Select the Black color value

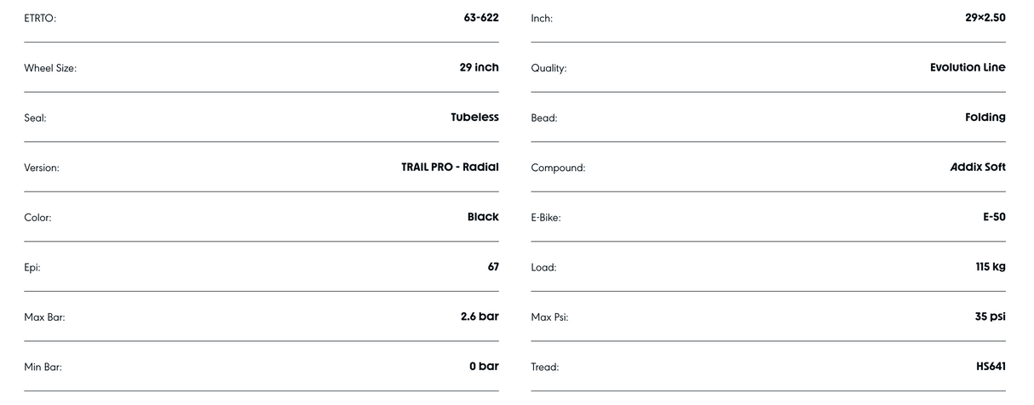483,217
